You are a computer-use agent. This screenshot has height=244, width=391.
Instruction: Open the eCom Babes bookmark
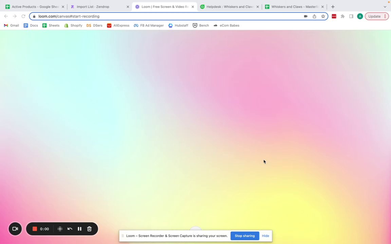(x=226, y=25)
